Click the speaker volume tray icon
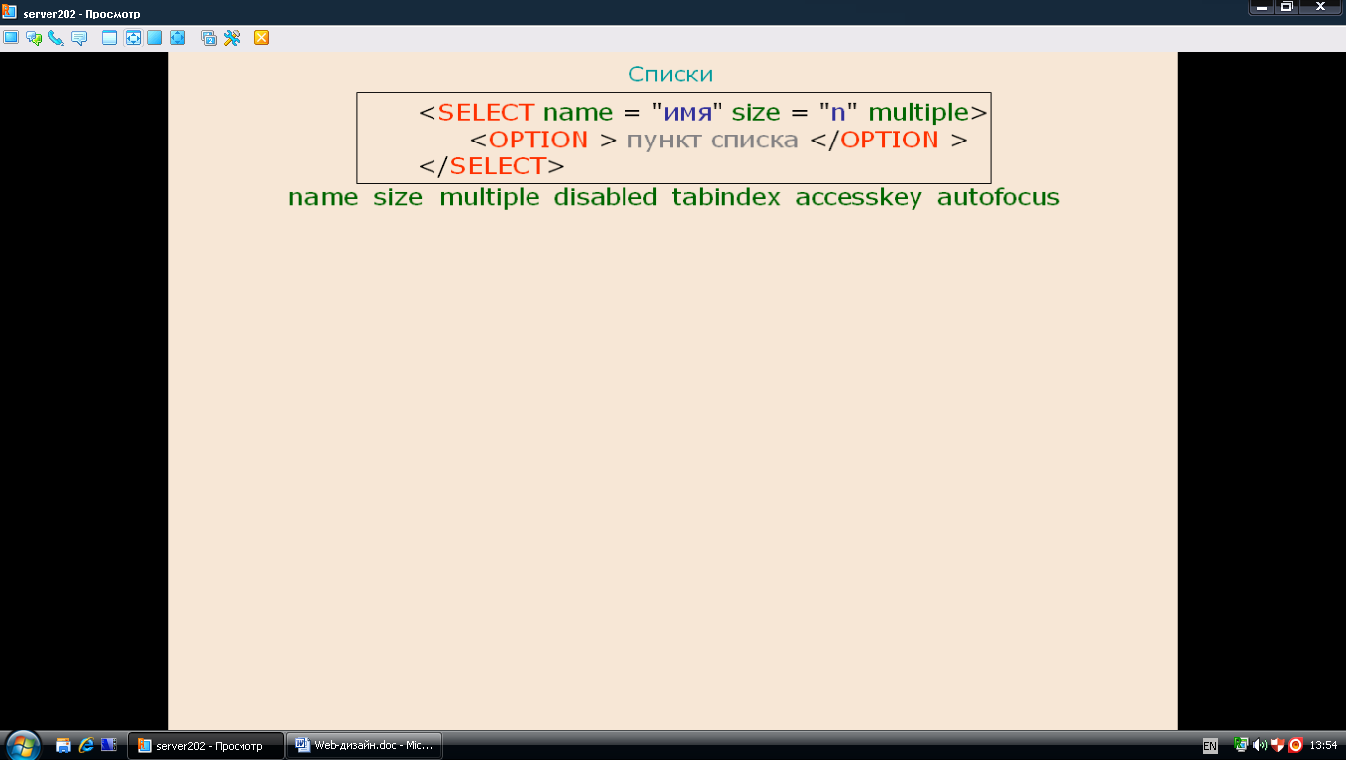Screen dimensions: 1346x760 [x=1260, y=745]
